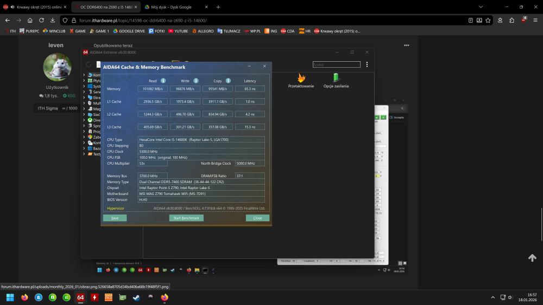This screenshot has height=305, width=543.
Task: Click the info icon next to Read
Action: click(163, 81)
